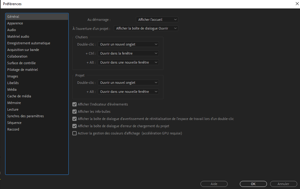Enable Activer la gestion des couleurs d'affichage
Viewport: 300px width, 189px height.
point(74,133)
